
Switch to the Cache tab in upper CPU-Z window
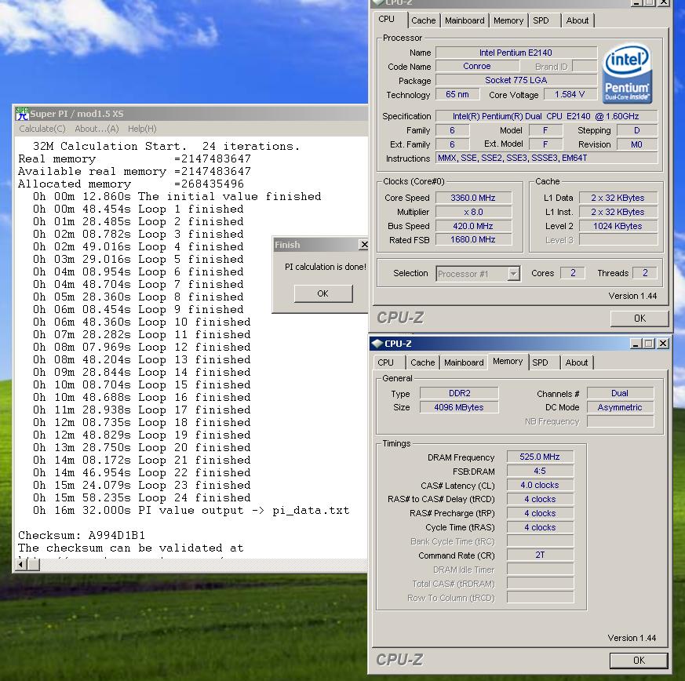pyautogui.click(x=424, y=20)
